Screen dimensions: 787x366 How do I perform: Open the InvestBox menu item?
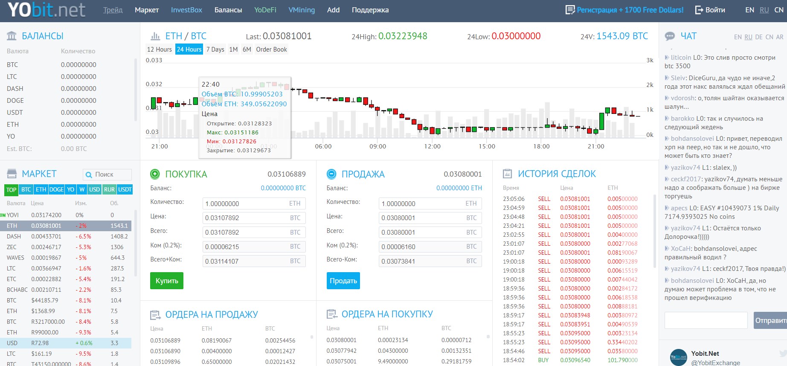tap(186, 10)
